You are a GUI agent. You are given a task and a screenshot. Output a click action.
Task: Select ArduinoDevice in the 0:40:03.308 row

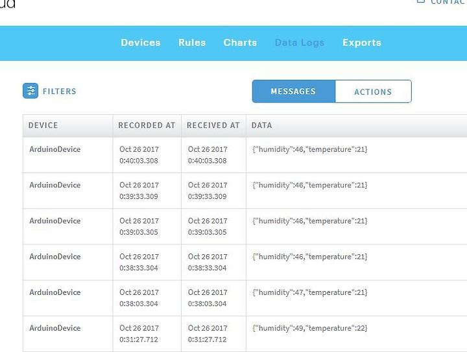pyautogui.click(x=54, y=149)
